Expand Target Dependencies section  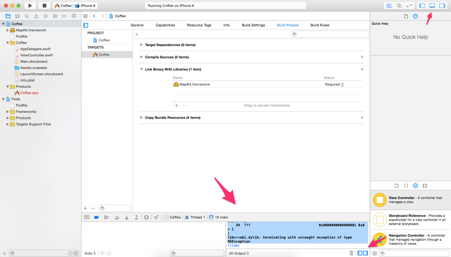(142, 45)
